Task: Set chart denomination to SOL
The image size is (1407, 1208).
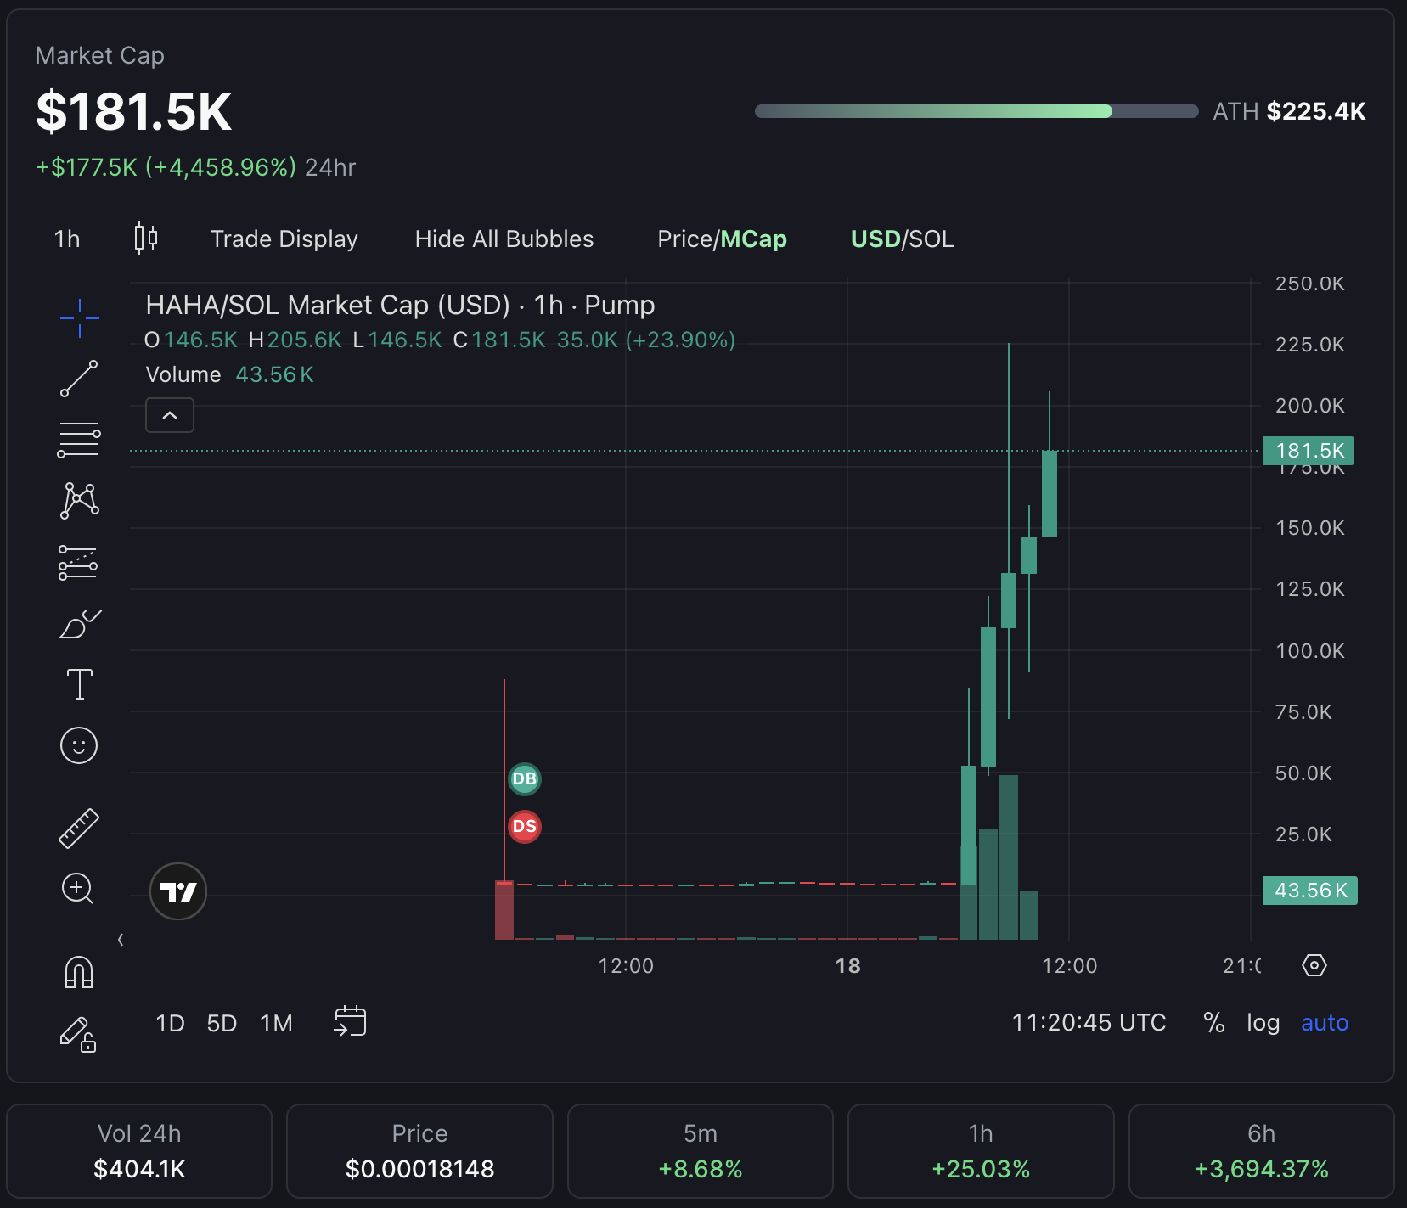Action: pyautogui.click(x=931, y=239)
